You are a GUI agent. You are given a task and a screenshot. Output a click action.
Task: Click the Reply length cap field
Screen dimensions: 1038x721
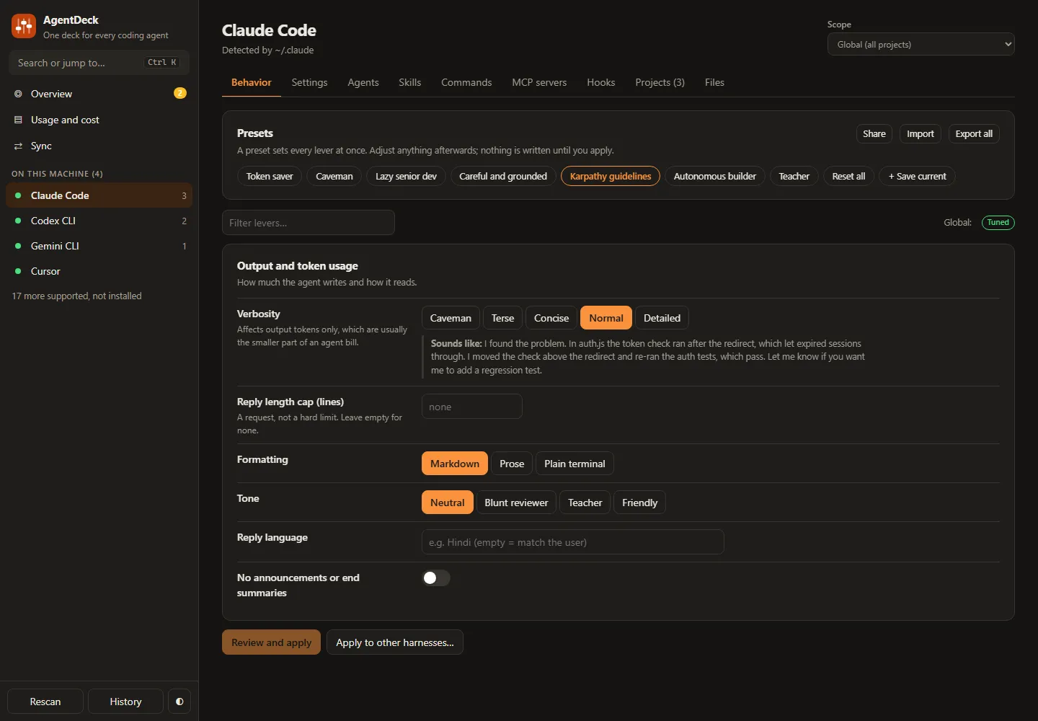[472, 407]
